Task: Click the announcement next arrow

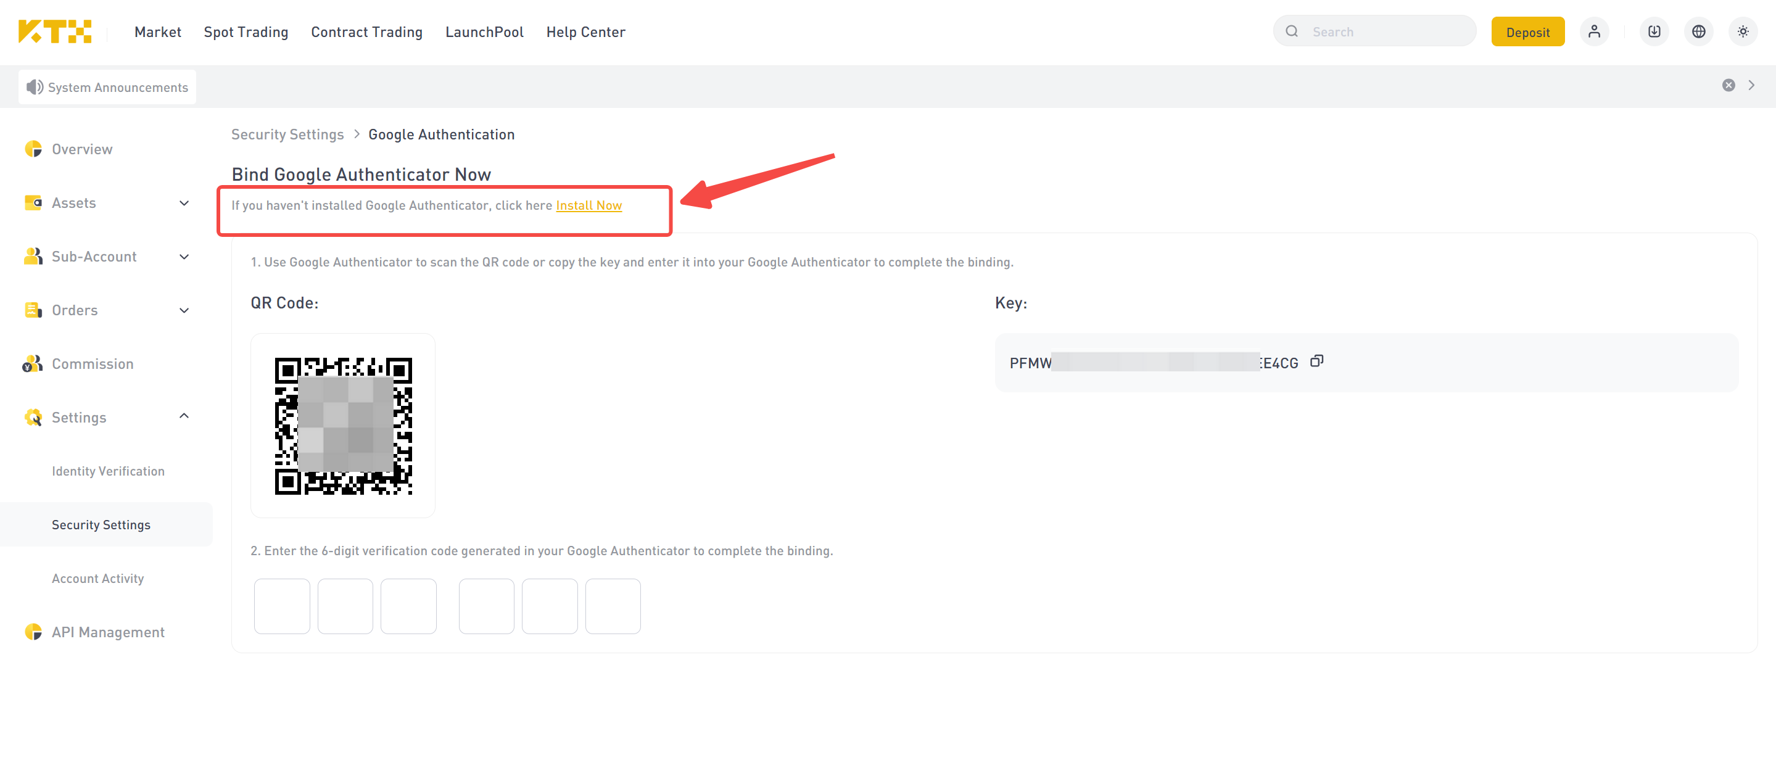Action: point(1751,86)
